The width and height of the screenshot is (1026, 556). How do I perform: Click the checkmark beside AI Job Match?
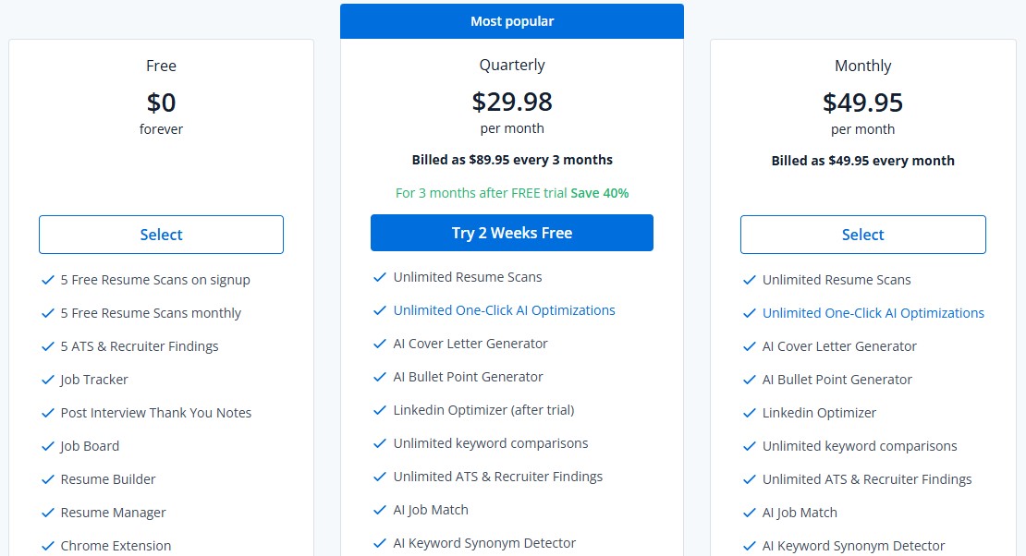[x=380, y=509]
